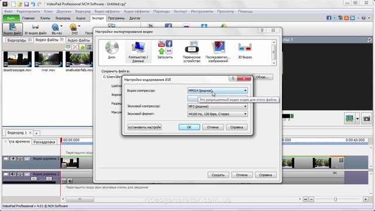Click the horizontal timeline scrollbar thumb
The width and height of the screenshot is (375, 211).
(x=80, y=199)
